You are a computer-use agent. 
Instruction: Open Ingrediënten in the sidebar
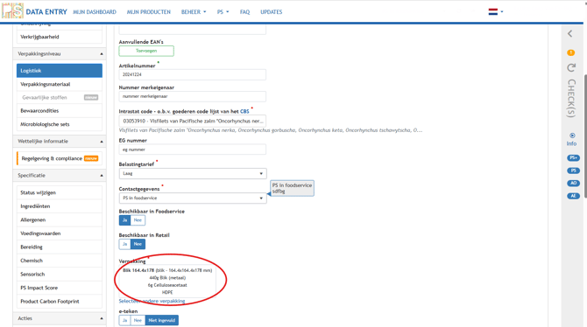coord(60,206)
